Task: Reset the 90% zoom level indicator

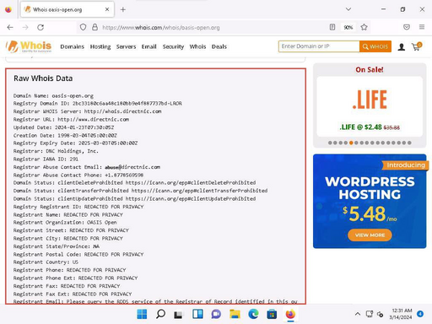Action: click(x=348, y=27)
